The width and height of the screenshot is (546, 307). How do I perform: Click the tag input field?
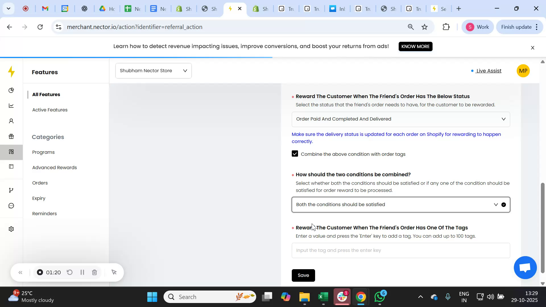tap(401, 250)
